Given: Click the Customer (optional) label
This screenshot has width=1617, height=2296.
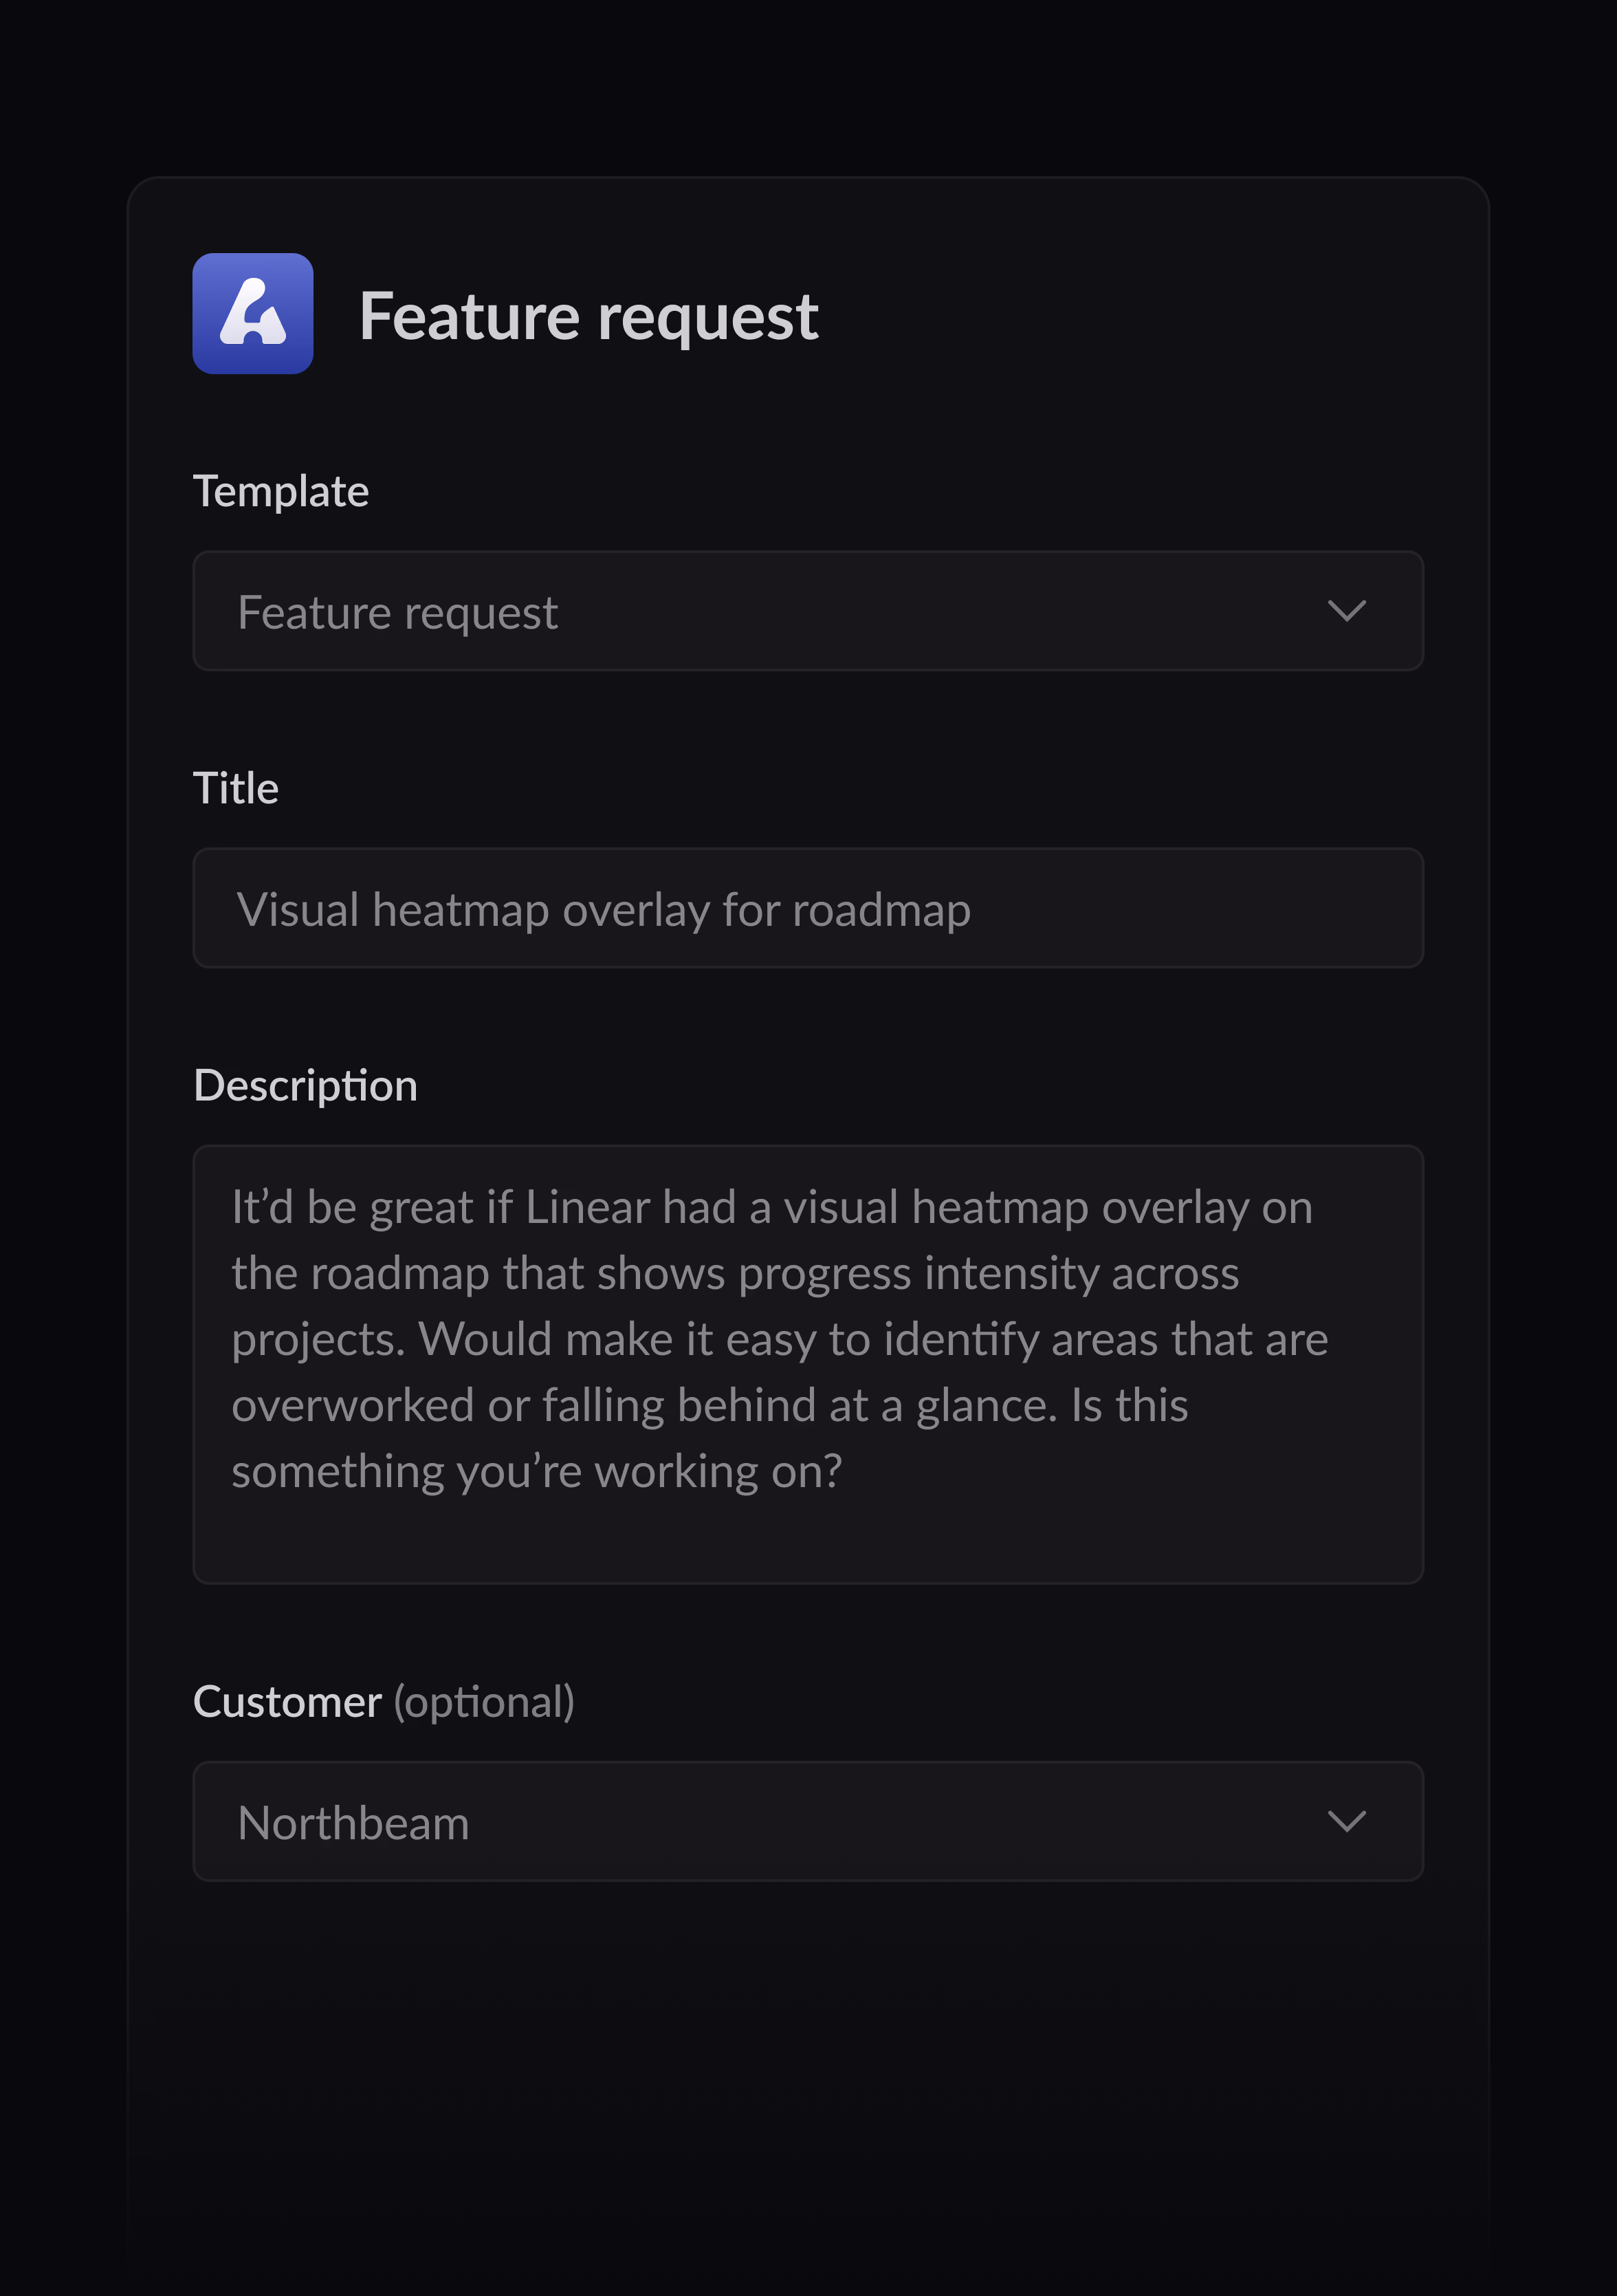Looking at the screenshot, I should [x=385, y=1699].
